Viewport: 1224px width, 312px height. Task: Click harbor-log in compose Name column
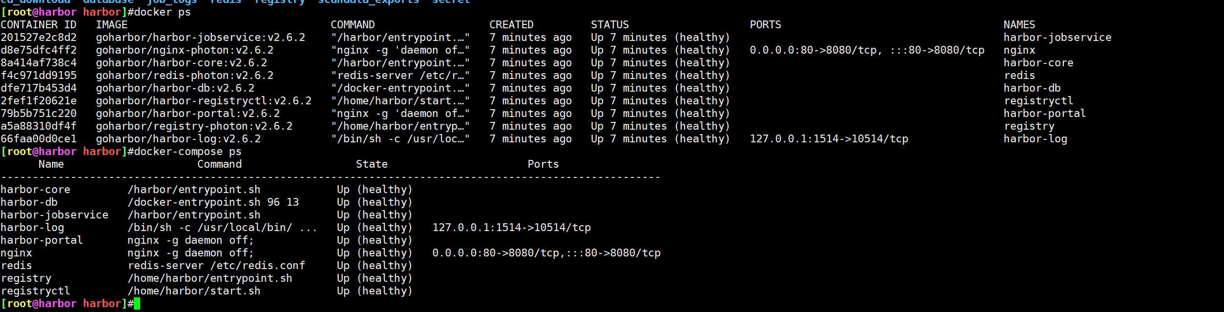[32, 228]
